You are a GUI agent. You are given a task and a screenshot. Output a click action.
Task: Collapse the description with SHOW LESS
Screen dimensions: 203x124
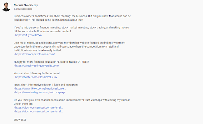point(20,120)
